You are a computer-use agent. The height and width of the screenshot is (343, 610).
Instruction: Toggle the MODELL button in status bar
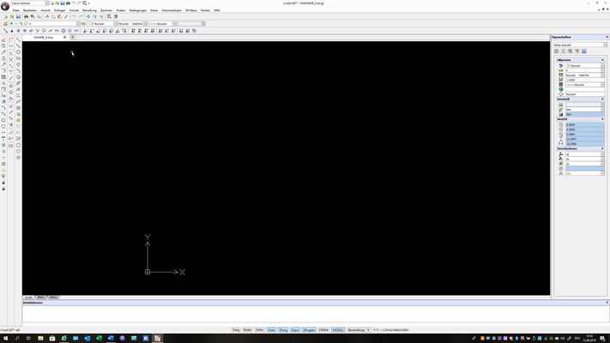click(x=338, y=330)
